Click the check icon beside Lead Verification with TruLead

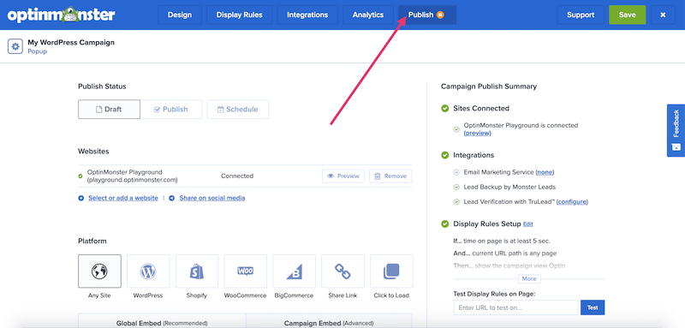tap(456, 202)
